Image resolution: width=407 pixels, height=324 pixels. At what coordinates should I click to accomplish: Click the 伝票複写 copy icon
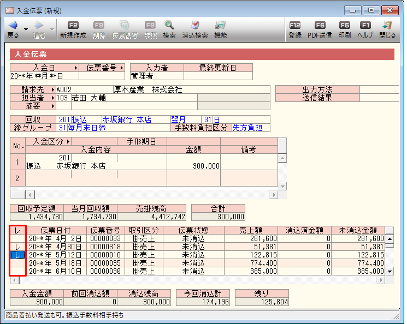[x=125, y=25]
